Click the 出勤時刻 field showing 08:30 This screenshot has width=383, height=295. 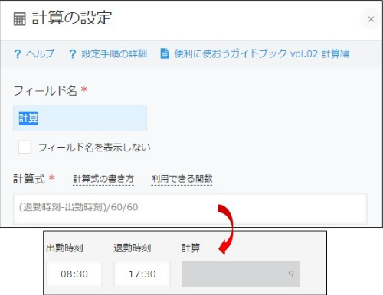coord(74,274)
